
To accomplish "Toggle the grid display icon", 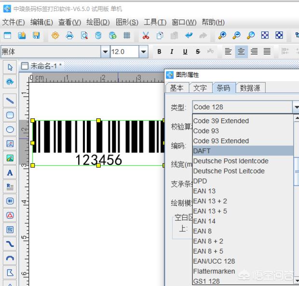I will pos(127,35).
